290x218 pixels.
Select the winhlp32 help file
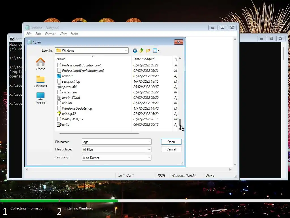66,114
